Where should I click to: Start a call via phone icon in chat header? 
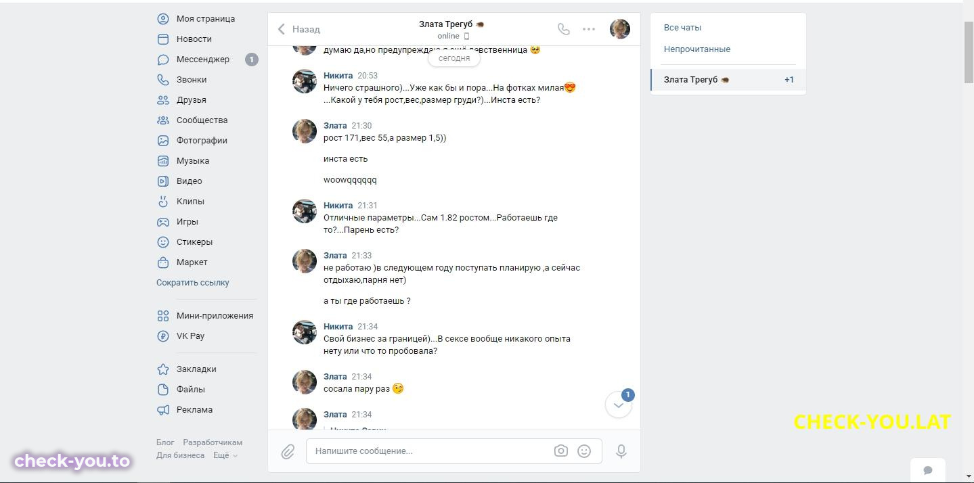click(x=563, y=29)
